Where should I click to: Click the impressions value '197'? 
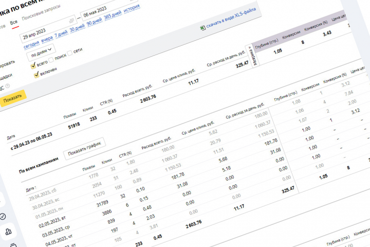(115, 230)
